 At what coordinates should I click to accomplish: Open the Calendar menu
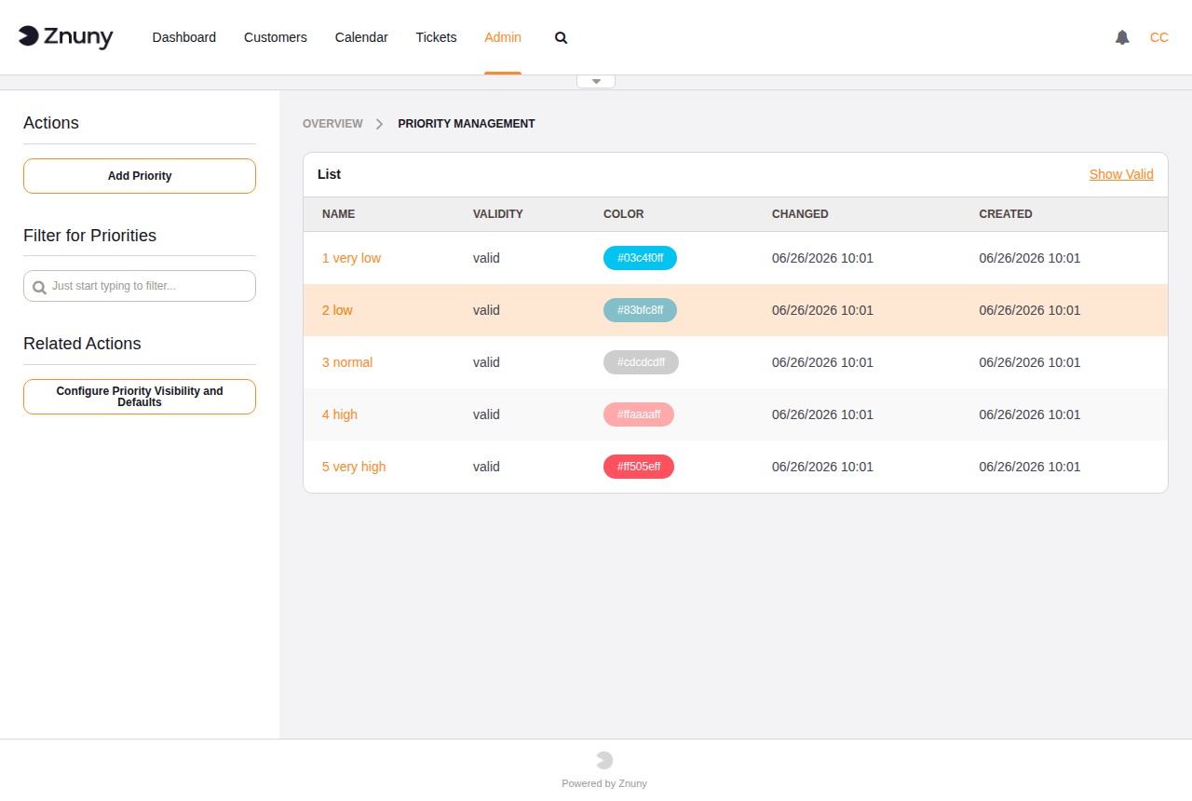(x=361, y=37)
